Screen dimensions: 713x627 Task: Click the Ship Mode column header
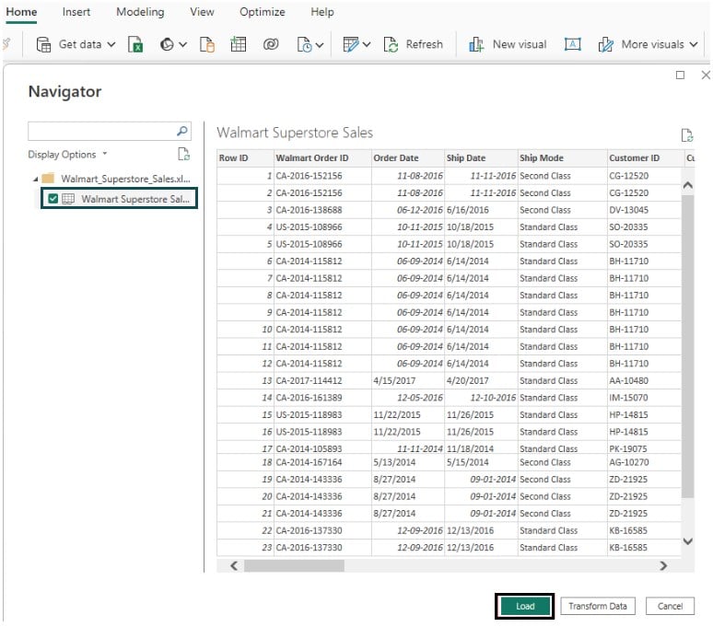[563, 158]
